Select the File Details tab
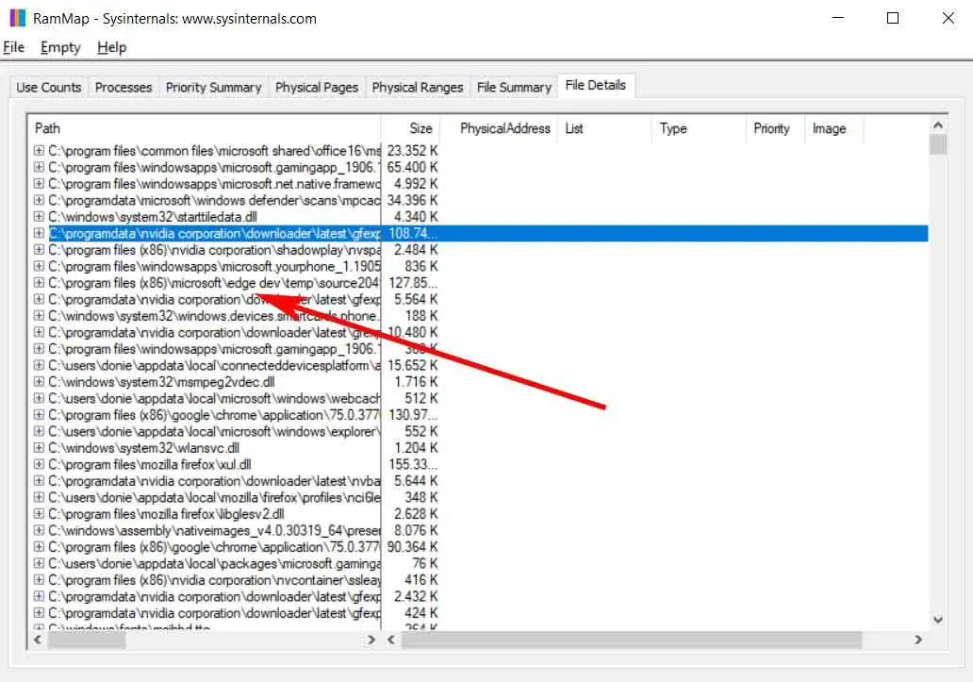The width and height of the screenshot is (973, 682). click(x=596, y=85)
